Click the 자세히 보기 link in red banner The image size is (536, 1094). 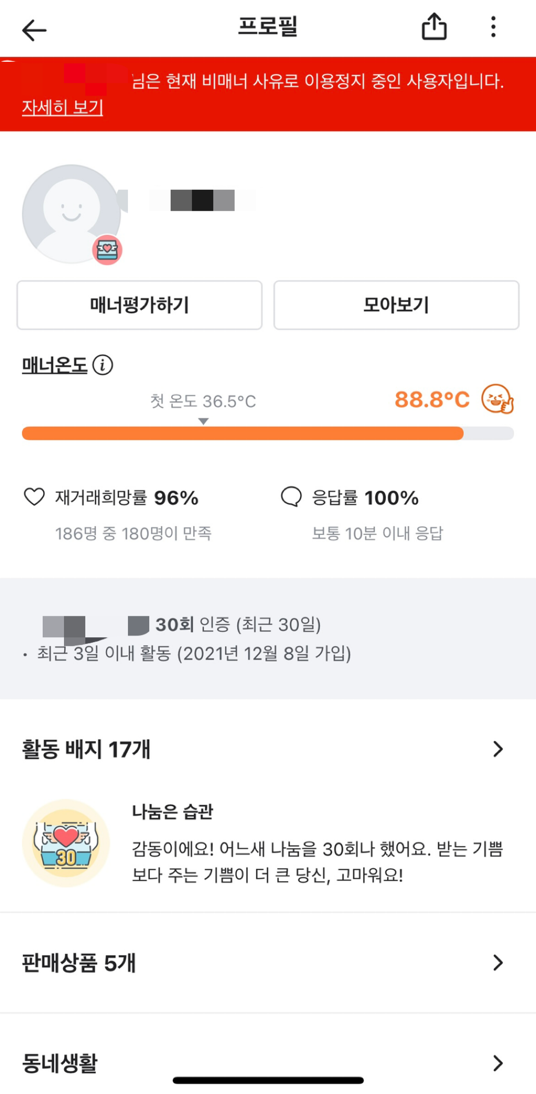point(62,107)
